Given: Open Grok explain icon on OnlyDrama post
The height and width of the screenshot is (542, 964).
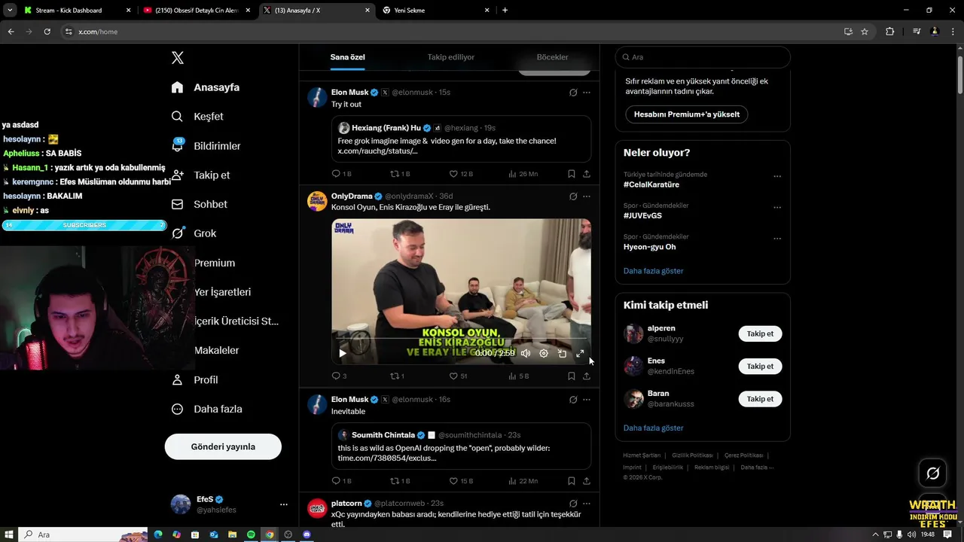Looking at the screenshot, I should [573, 196].
